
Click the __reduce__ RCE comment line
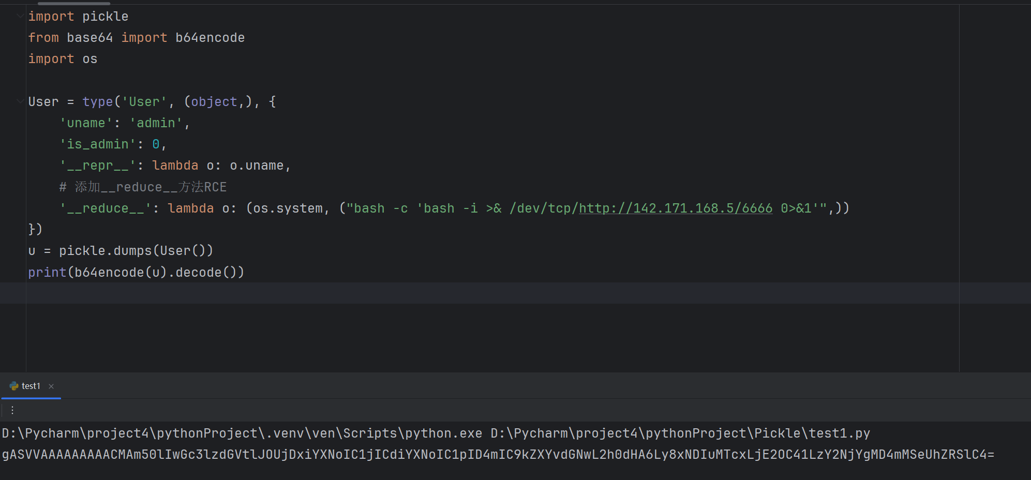coord(143,187)
